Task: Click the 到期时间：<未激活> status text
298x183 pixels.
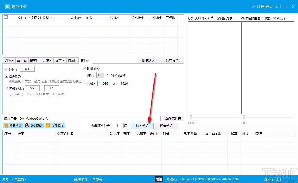Action: click(x=89, y=179)
